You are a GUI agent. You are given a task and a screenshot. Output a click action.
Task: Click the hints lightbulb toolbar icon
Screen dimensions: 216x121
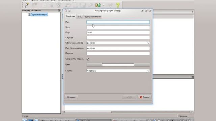pyautogui.click(x=110, y=5)
